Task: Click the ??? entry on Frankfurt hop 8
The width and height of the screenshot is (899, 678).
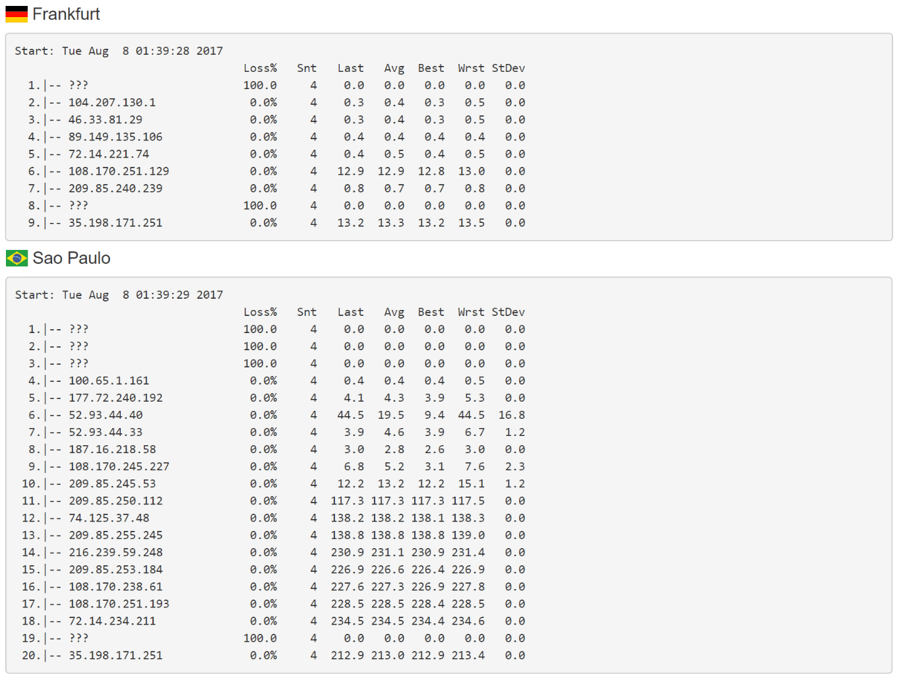Action: [x=78, y=205]
